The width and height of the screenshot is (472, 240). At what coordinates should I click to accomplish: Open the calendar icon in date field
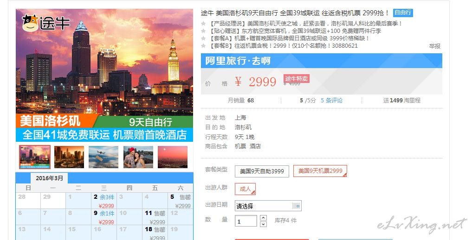tap(297, 206)
